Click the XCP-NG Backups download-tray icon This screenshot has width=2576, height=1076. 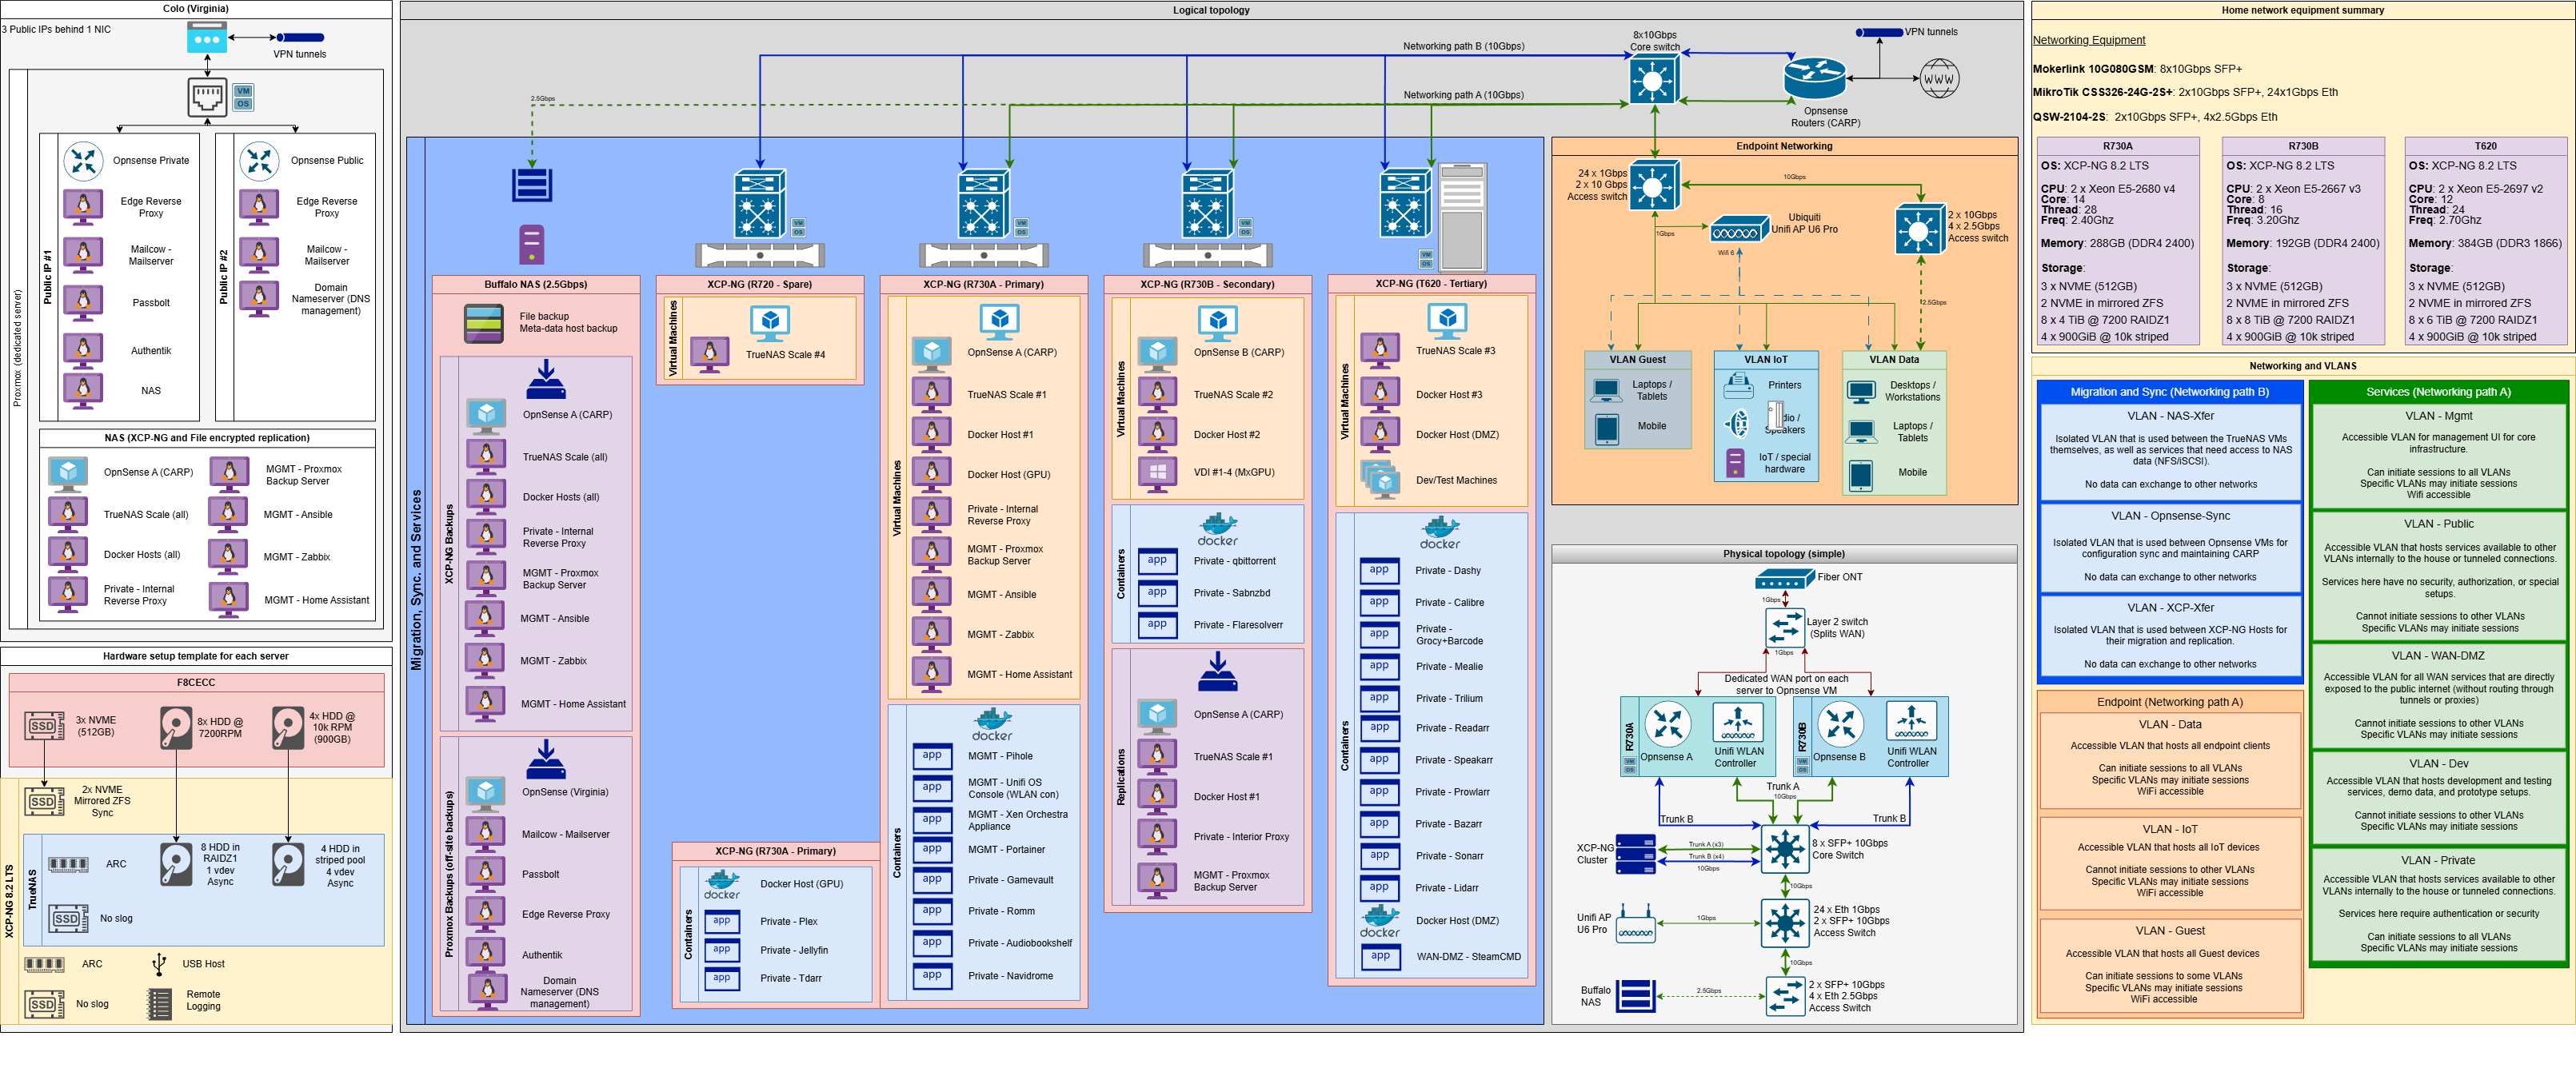(x=546, y=380)
